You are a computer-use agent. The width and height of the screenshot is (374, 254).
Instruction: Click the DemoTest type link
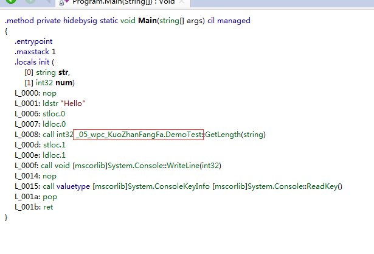pyautogui.click(x=184, y=135)
